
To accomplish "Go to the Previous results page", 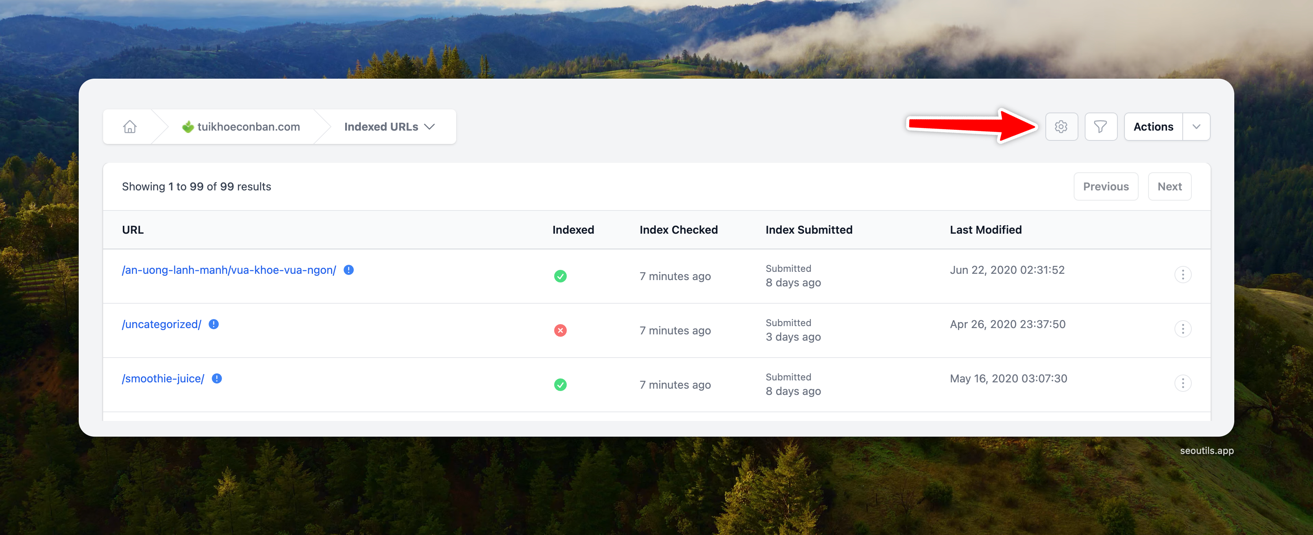I will pyautogui.click(x=1106, y=186).
